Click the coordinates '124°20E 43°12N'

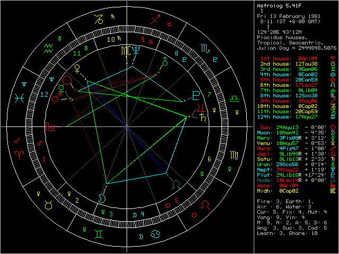(x=279, y=32)
